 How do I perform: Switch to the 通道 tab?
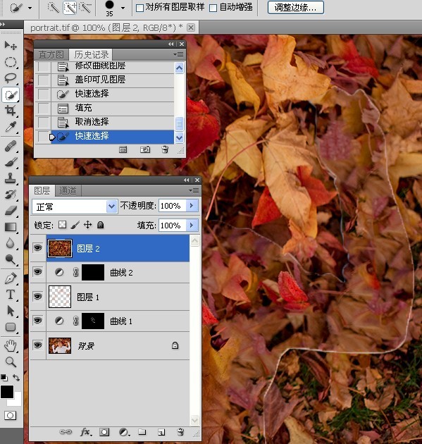pyautogui.click(x=68, y=191)
